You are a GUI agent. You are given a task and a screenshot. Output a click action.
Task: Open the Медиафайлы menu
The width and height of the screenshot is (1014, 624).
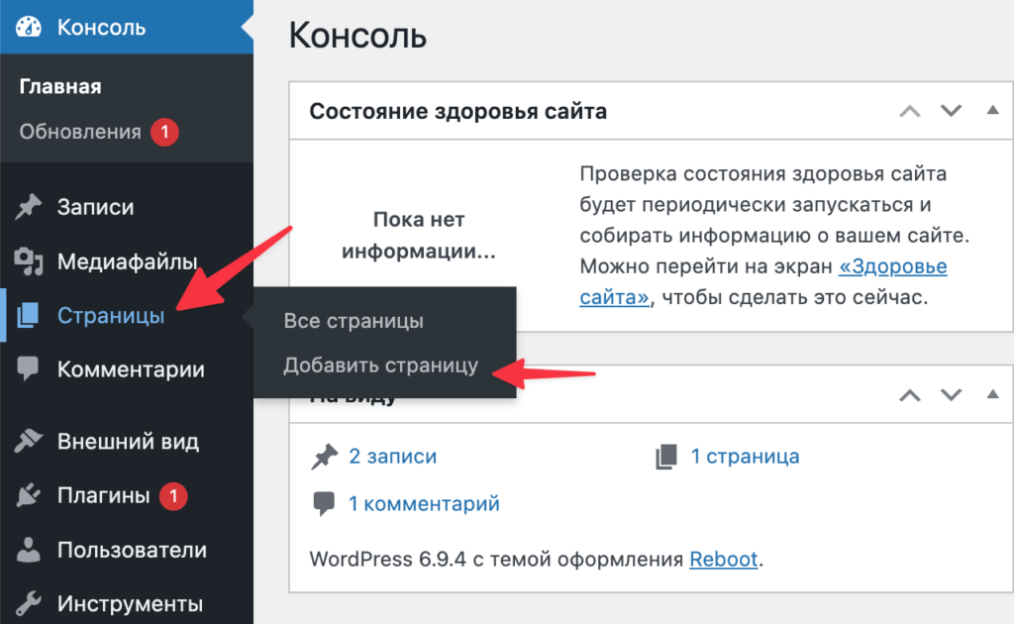127,261
